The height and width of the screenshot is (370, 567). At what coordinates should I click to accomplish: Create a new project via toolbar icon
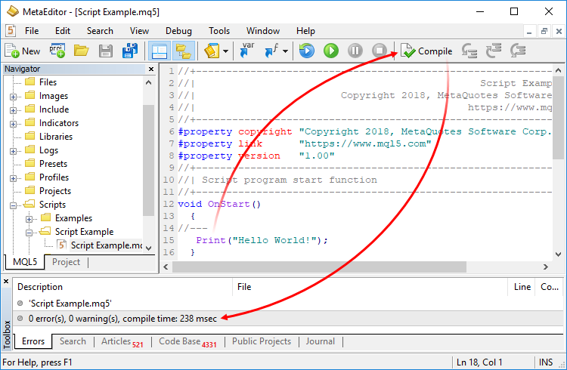pyautogui.click(x=57, y=51)
